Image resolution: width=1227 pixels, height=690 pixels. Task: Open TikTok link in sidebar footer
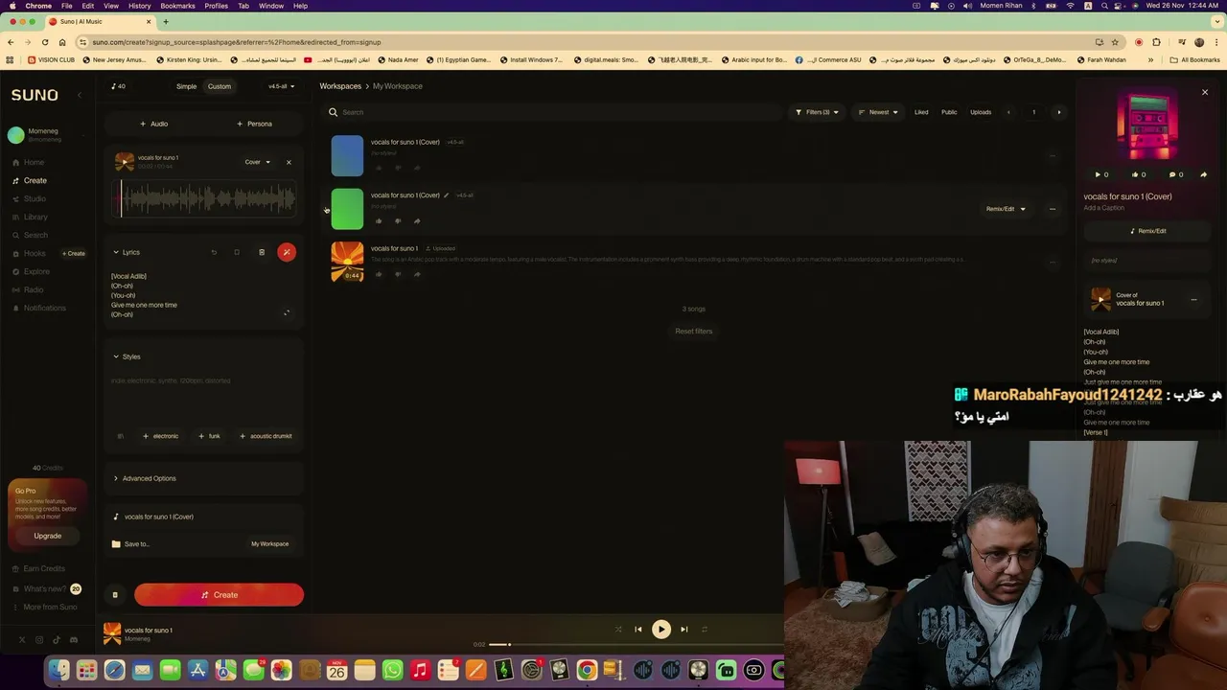point(57,640)
